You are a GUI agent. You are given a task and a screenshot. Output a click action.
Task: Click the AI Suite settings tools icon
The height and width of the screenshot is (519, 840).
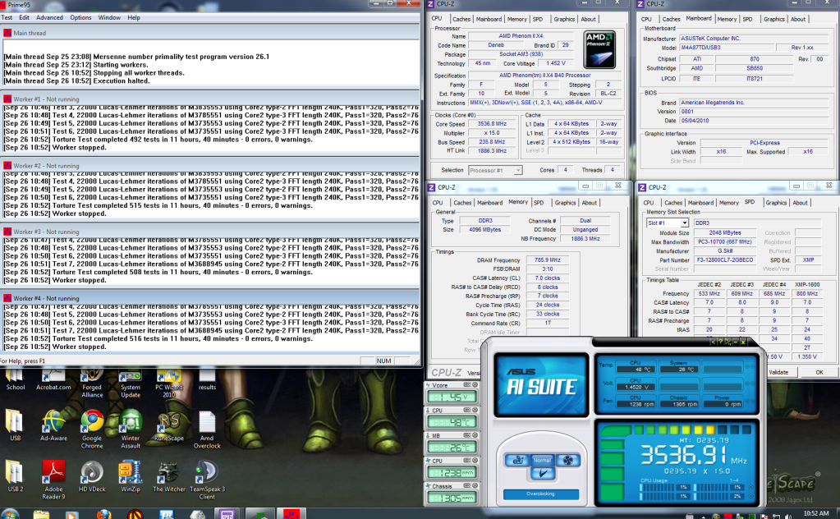728,342
